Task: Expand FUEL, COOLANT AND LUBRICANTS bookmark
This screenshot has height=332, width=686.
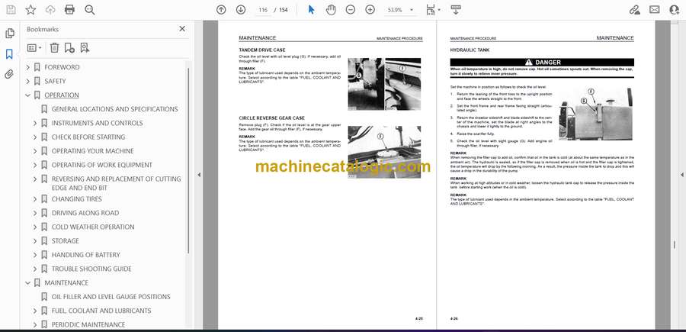Action: point(35,311)
